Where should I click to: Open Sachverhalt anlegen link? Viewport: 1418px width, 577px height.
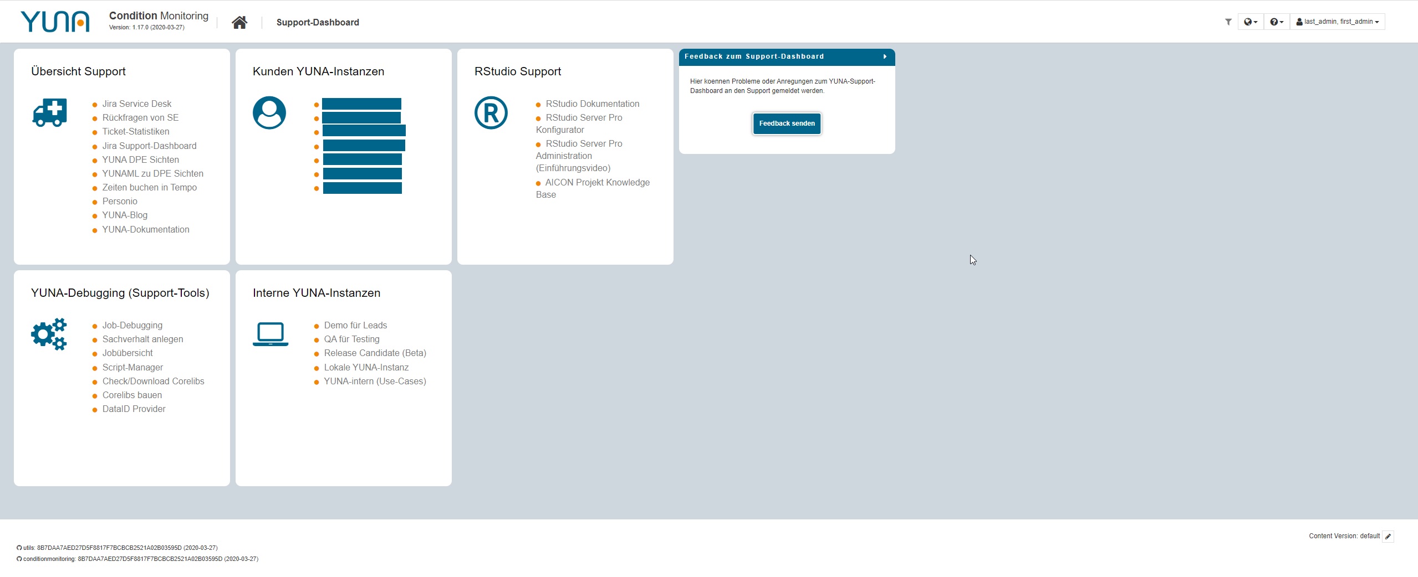tap(142, 339)
